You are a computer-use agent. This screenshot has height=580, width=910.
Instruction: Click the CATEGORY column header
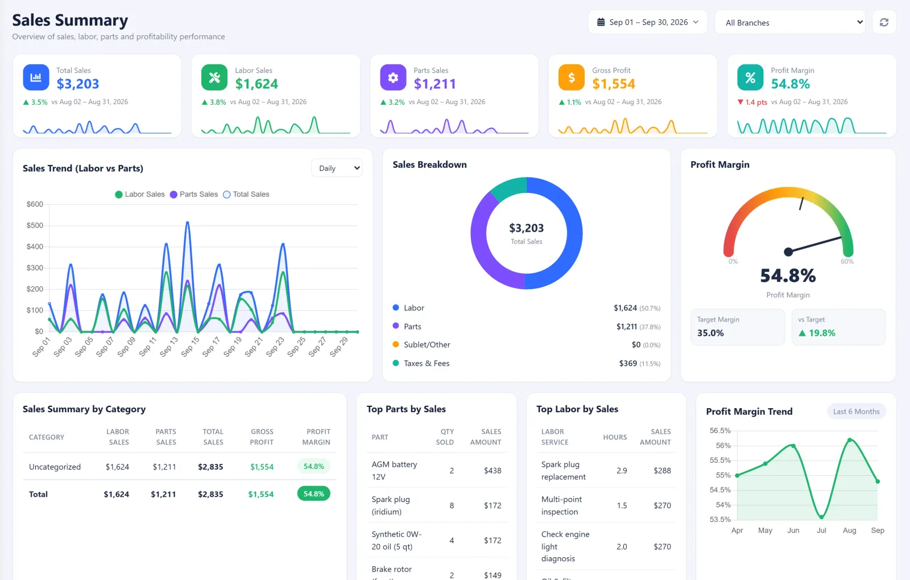click(47, 437)
